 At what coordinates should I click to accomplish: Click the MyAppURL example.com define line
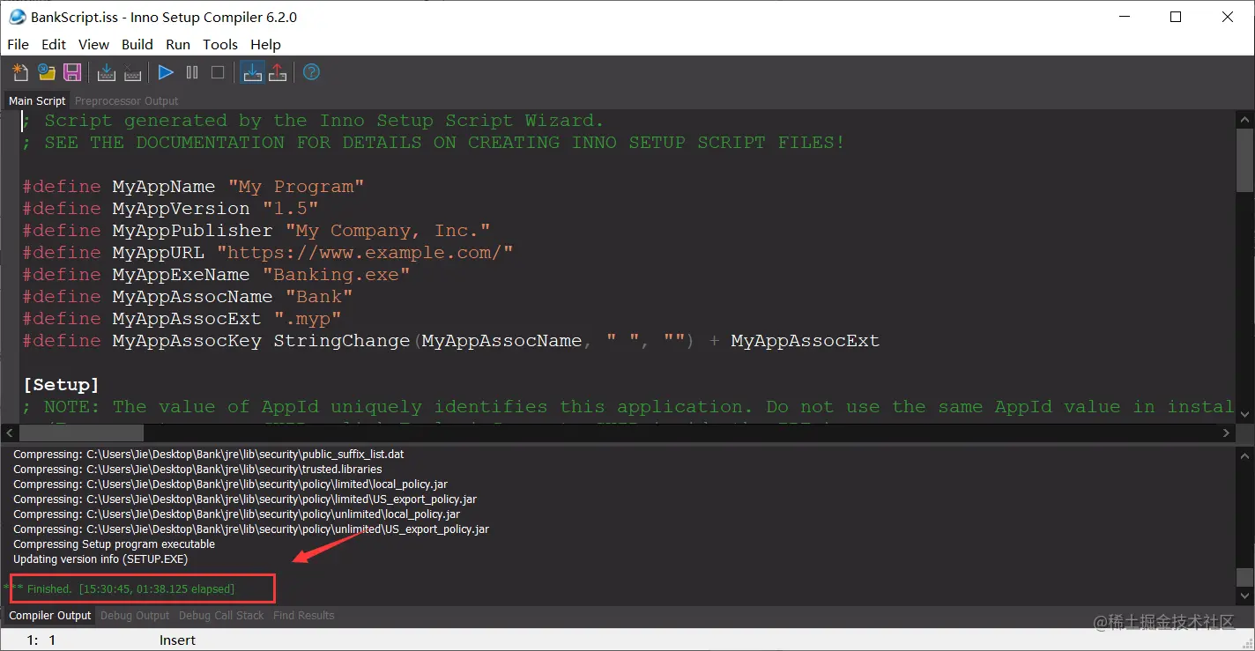268,253
